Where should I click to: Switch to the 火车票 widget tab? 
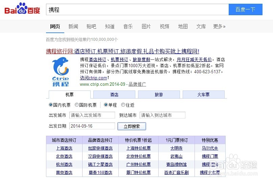[x=203, y=95]
